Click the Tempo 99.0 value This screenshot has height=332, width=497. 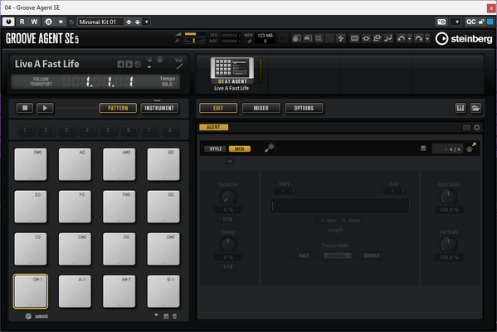167,84
